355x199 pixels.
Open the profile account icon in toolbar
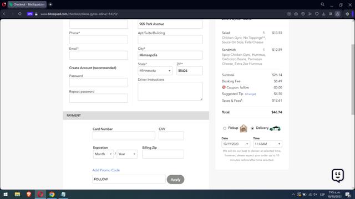pyautogui.click(x=338, y=14)
